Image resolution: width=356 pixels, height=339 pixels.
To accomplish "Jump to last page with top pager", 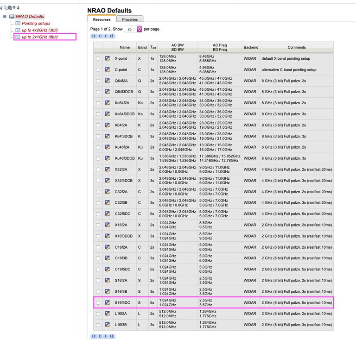I will pos(111,36).
